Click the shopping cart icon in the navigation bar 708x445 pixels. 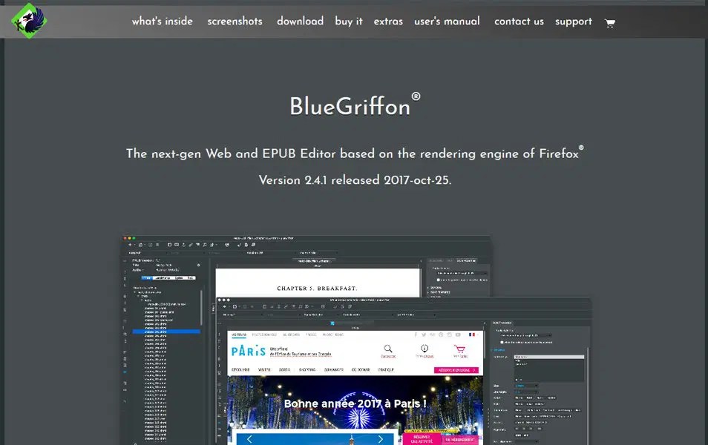pyautogui.click(x=610, y=23)
